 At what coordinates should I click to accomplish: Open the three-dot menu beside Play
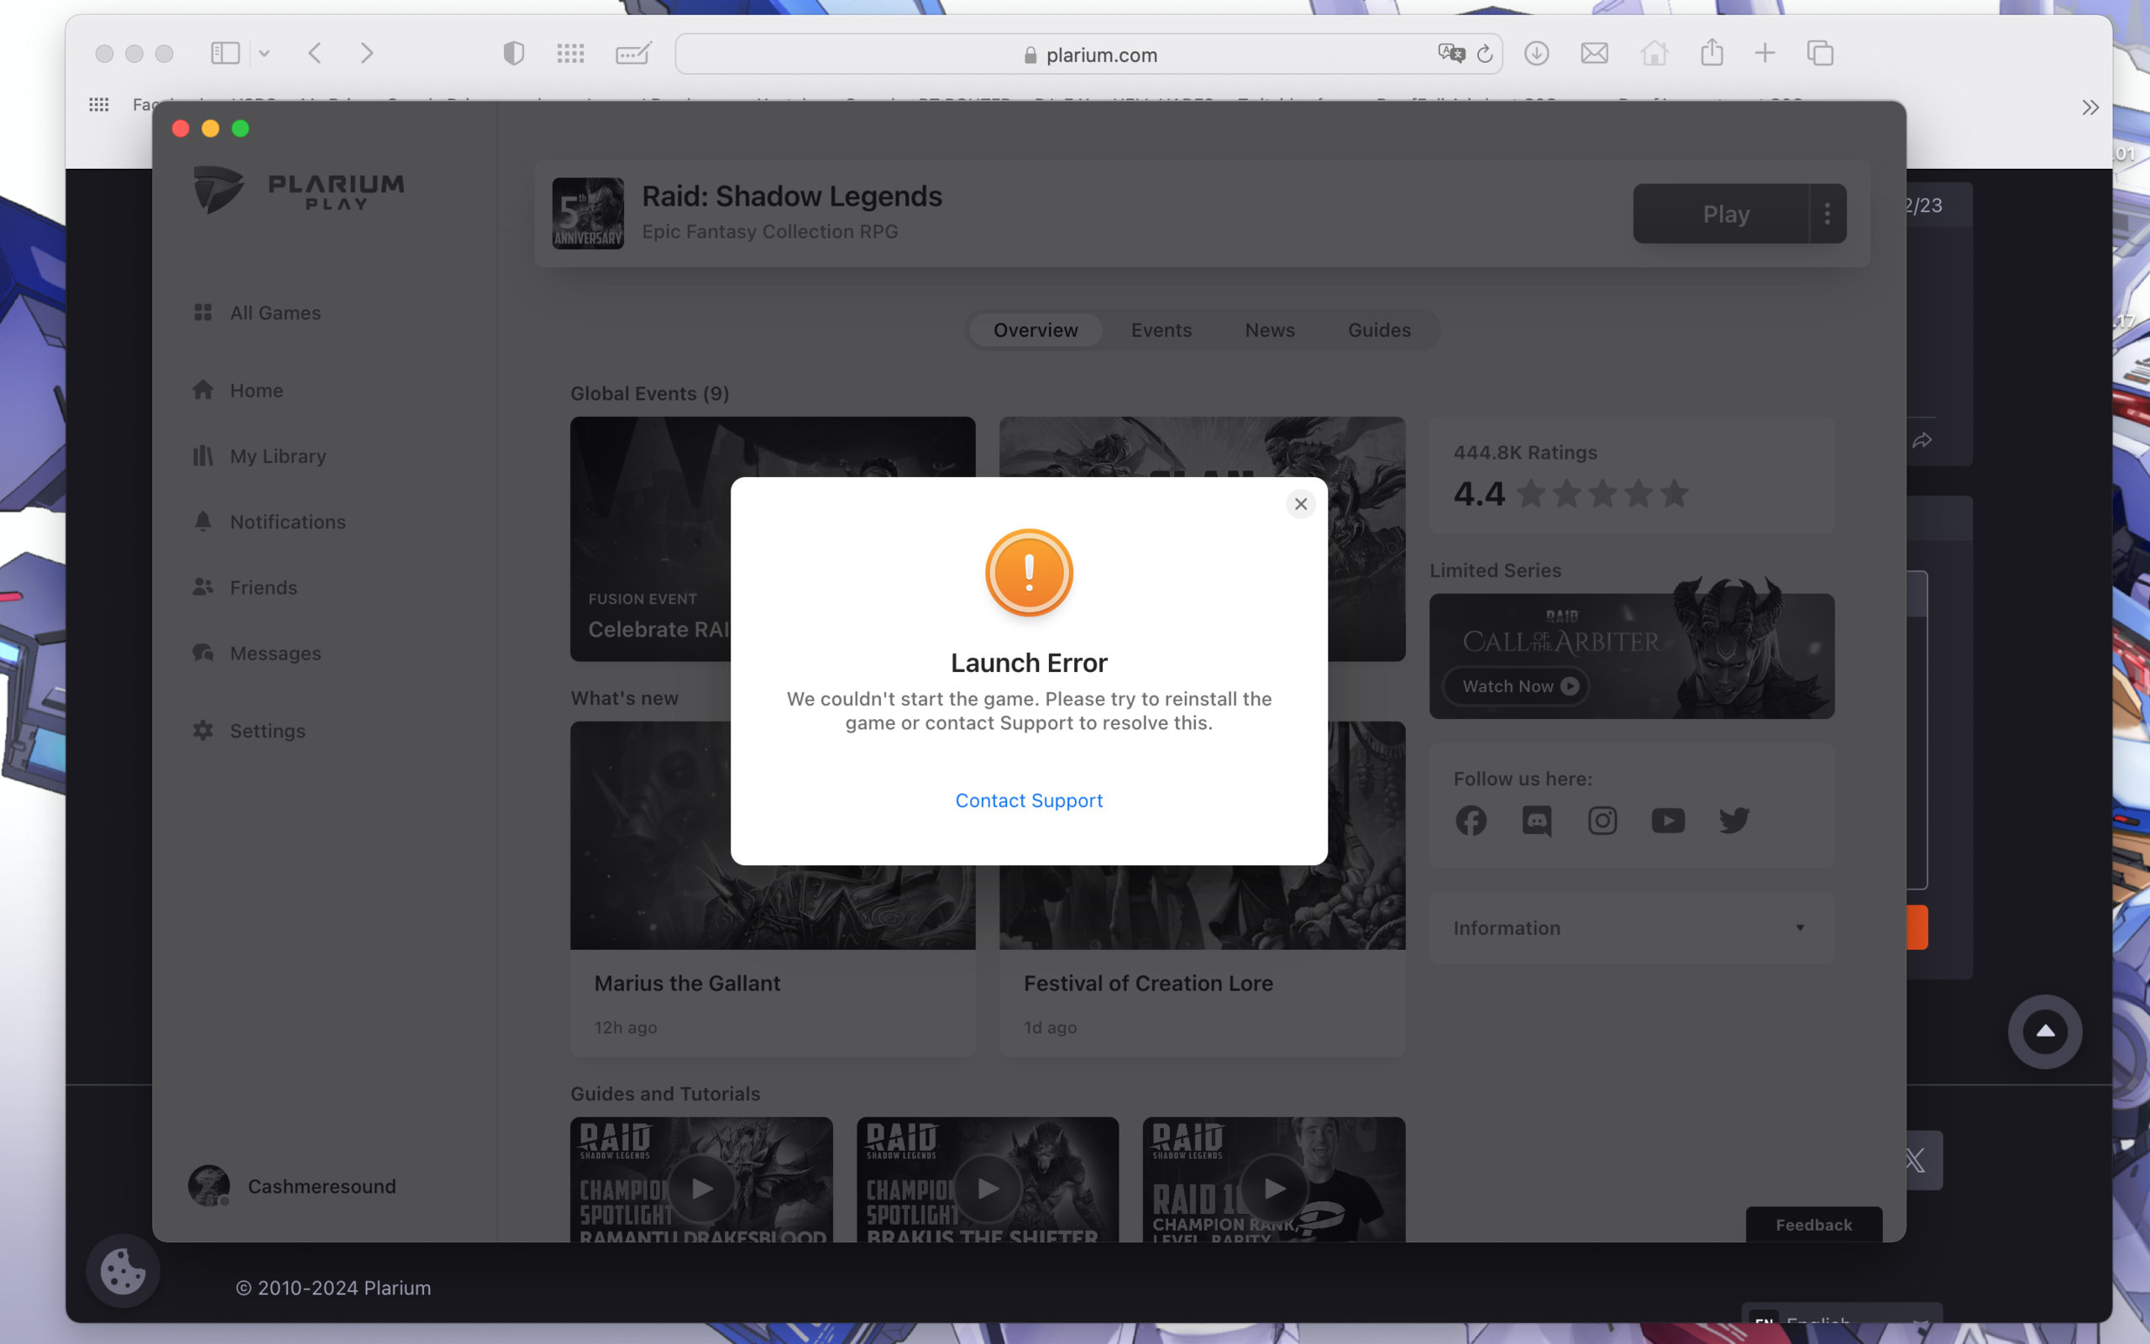point(1827,213)
